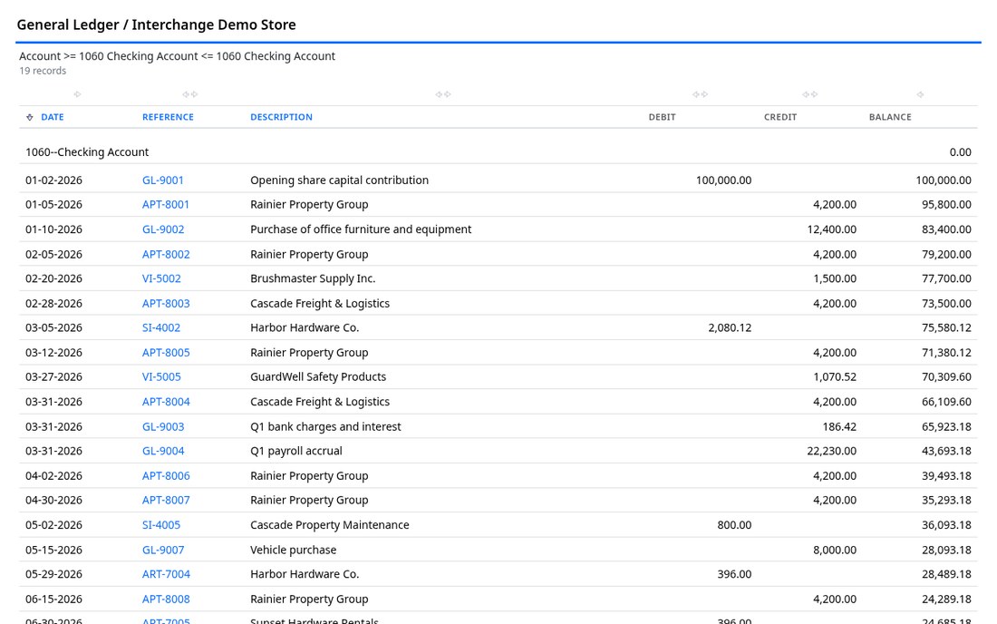The width and height of the screenshot is (997, 624).
Task: Open reference GL-9007
Action: pyautogui.click(x=163, y=550)
